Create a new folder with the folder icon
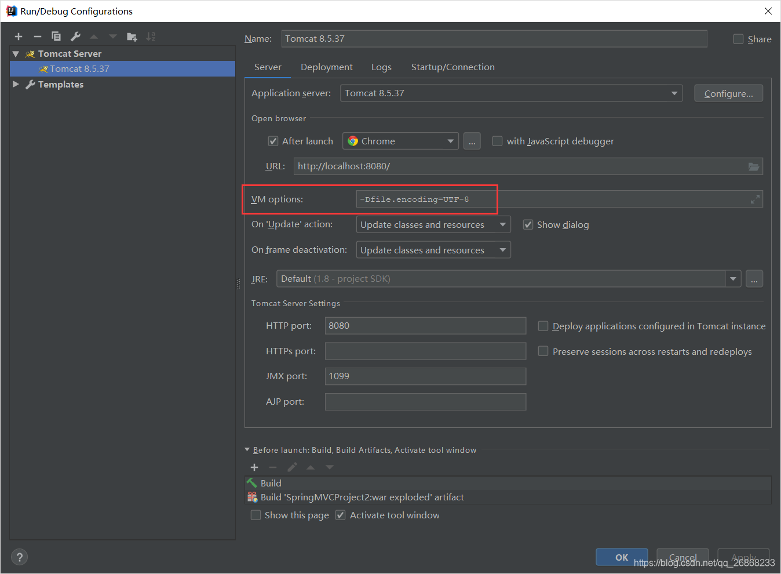 132,37
